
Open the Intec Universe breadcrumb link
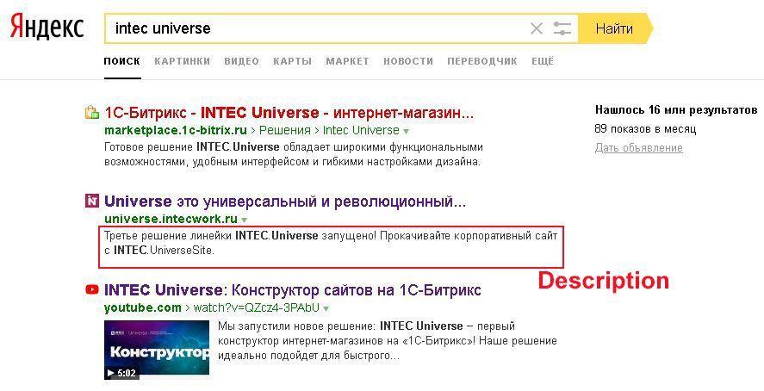point(361,131)
